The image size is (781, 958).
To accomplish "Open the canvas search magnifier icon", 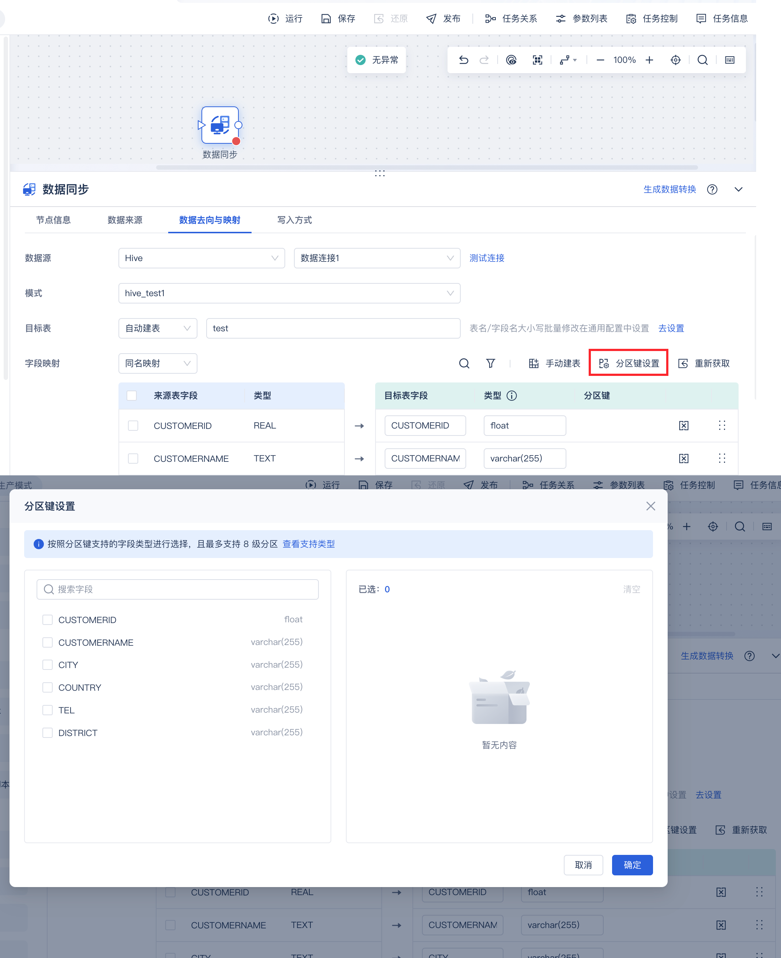I will (x=702, y=60).
